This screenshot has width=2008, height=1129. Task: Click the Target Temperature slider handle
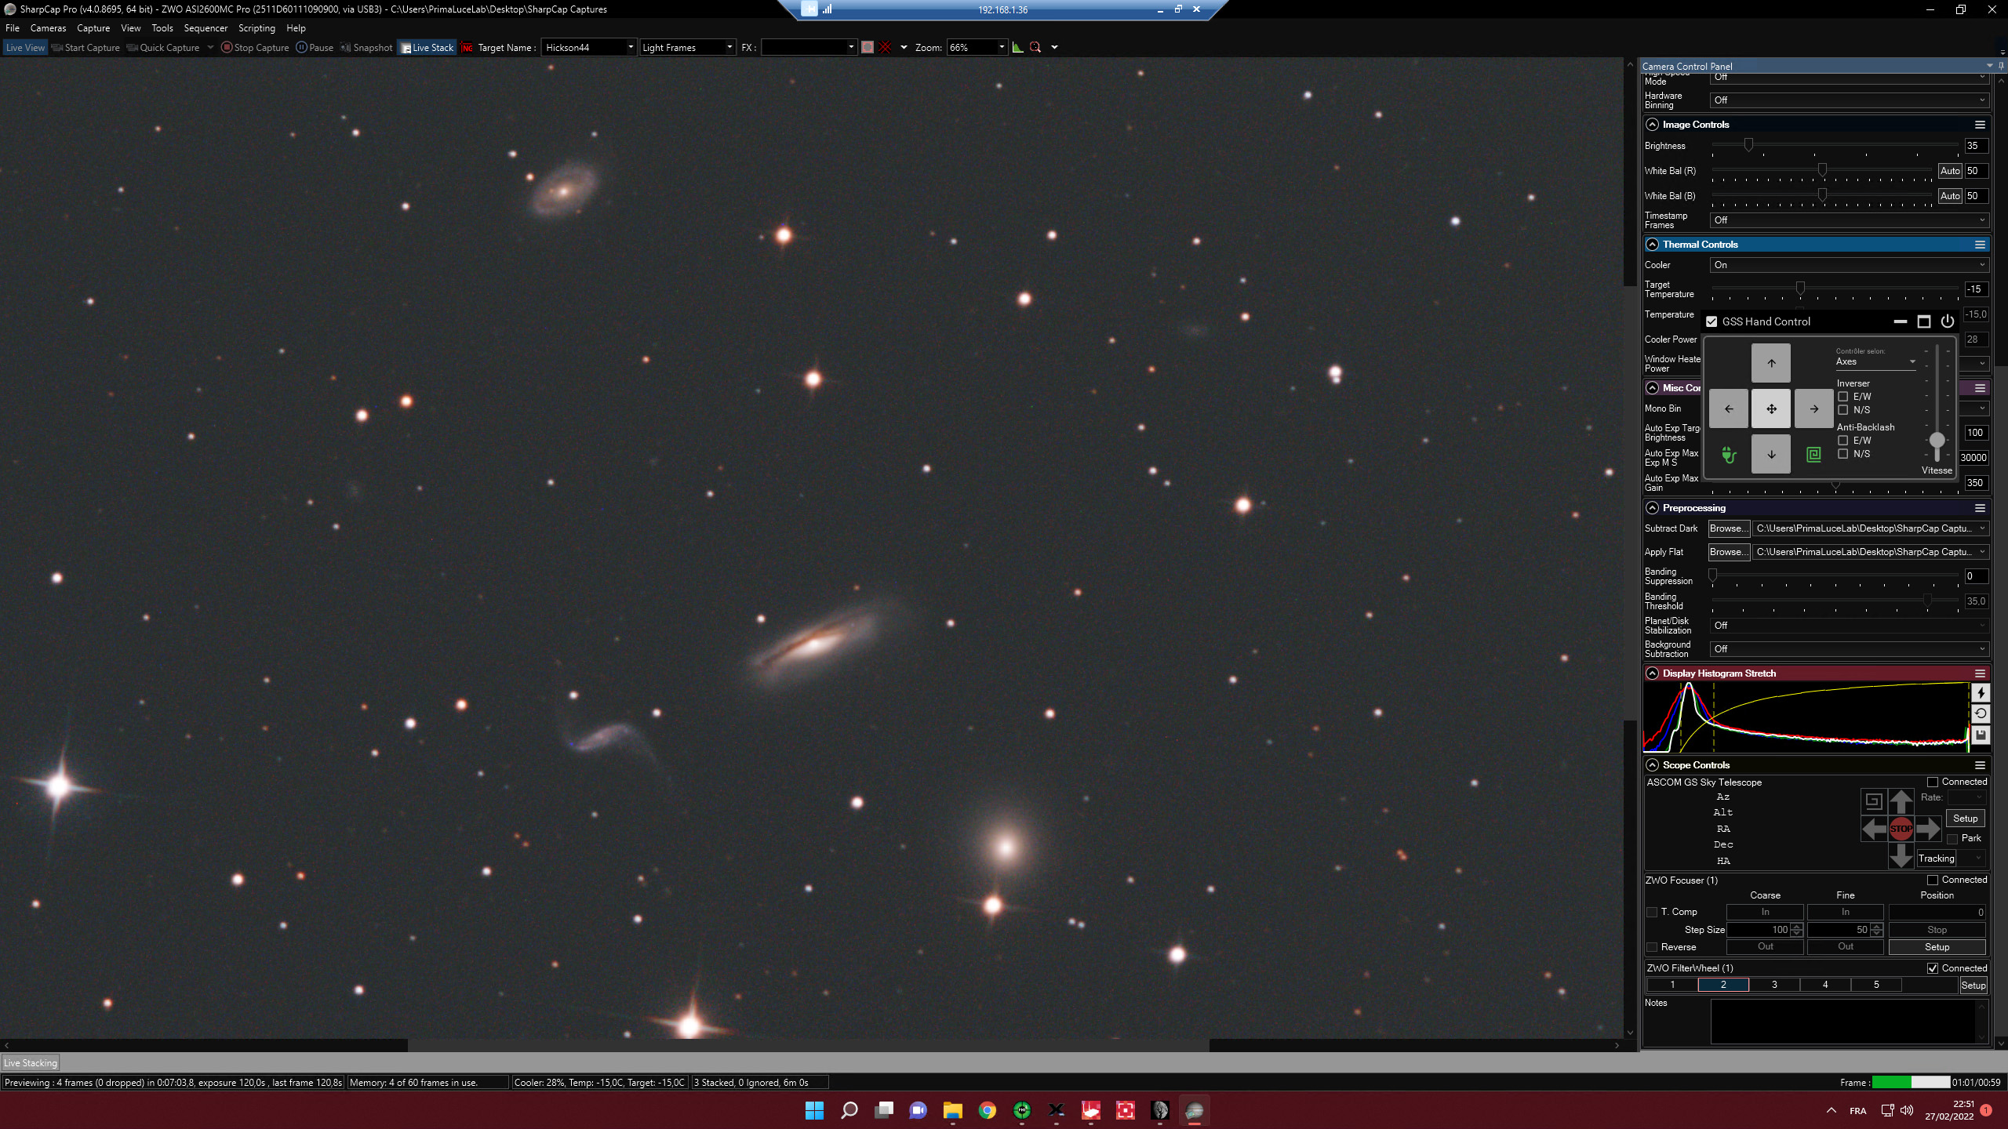(x=1800, y=289)
